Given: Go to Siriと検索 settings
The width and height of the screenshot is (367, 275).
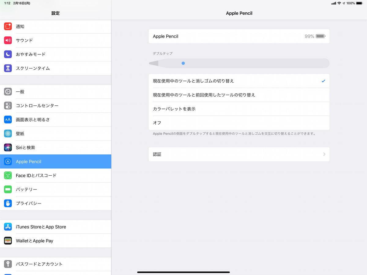Looking at the screenshot, I should 56,148.
